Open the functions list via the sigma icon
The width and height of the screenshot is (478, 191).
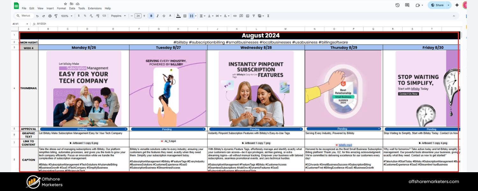point(269,16)
